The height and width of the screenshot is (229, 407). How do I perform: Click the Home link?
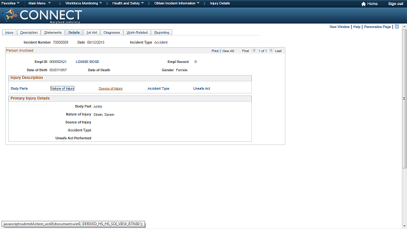click(372, 4)
